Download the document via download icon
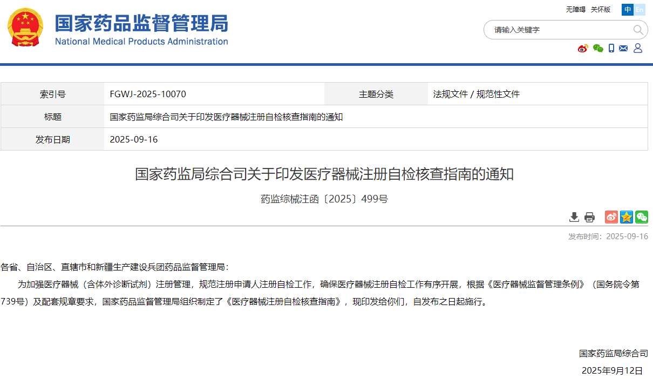This screenshot has width=653, height=379. coord(574,217)
